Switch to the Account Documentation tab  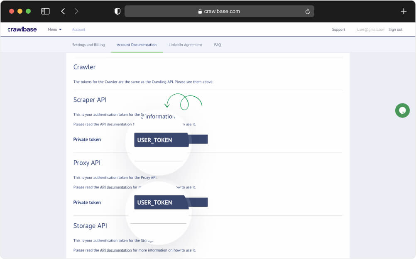click(x=137, y=44)
